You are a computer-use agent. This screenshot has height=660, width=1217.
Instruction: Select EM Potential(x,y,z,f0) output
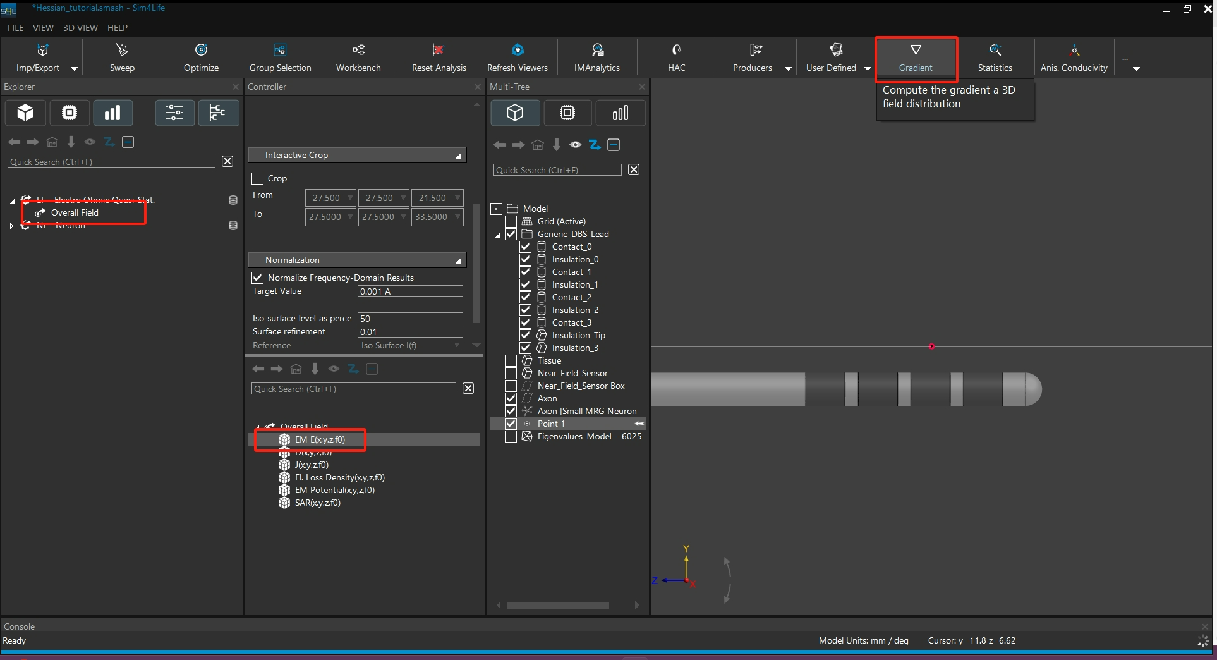pos(334,490)
